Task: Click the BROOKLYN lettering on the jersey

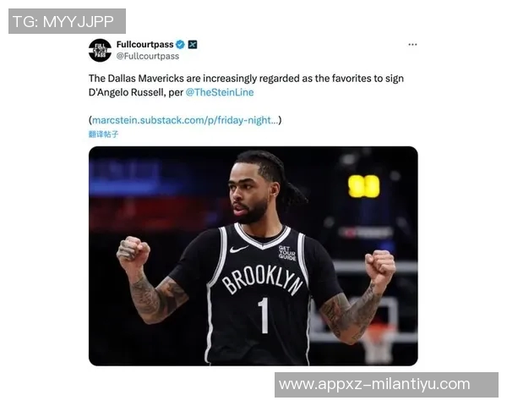Action: [x=263, y=279]
